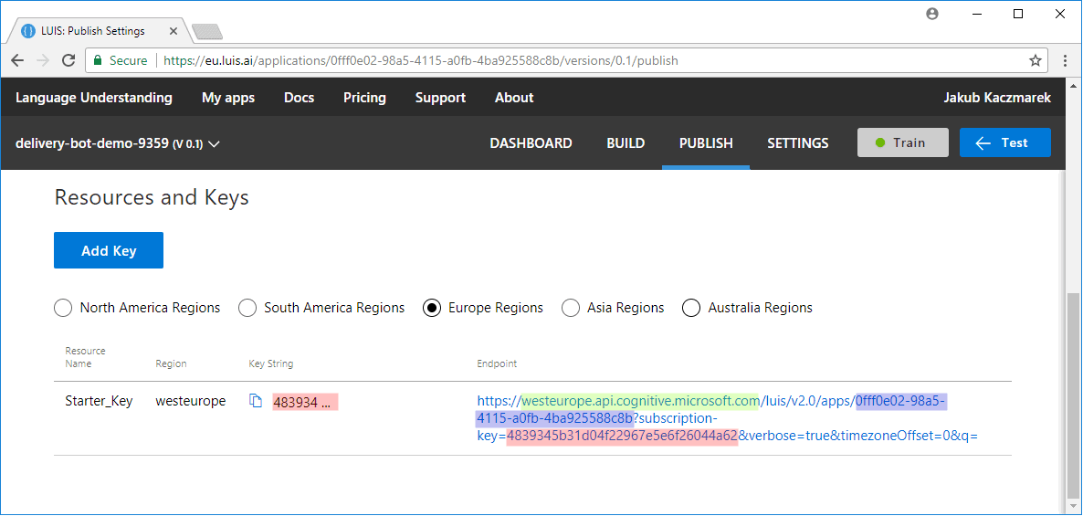Screen dimensions: 1083x516
Task: Select Asia Regions radio button
Action: [571, 308]
